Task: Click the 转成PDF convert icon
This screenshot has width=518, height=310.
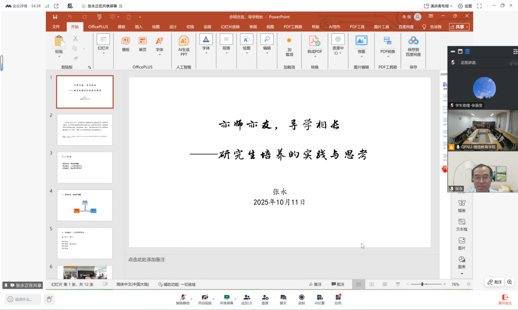Action: coord(314,41)
